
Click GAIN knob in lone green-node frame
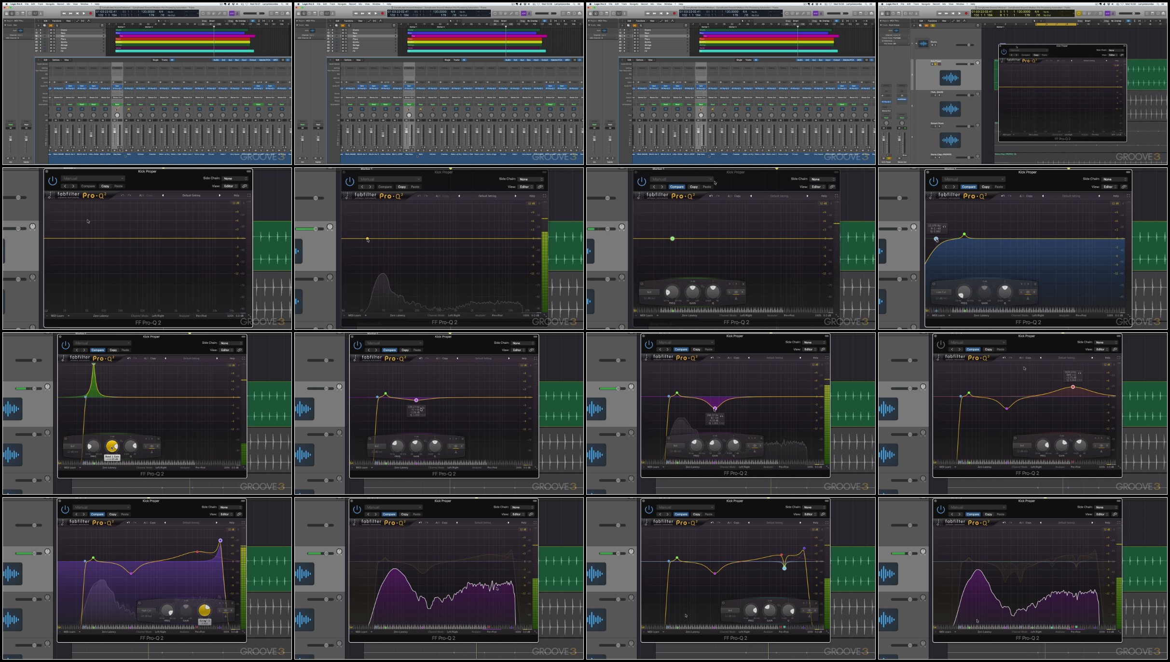coord(692,291)
